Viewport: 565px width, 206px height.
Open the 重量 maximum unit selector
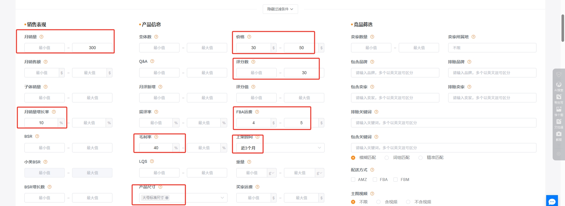click(320, 173)
